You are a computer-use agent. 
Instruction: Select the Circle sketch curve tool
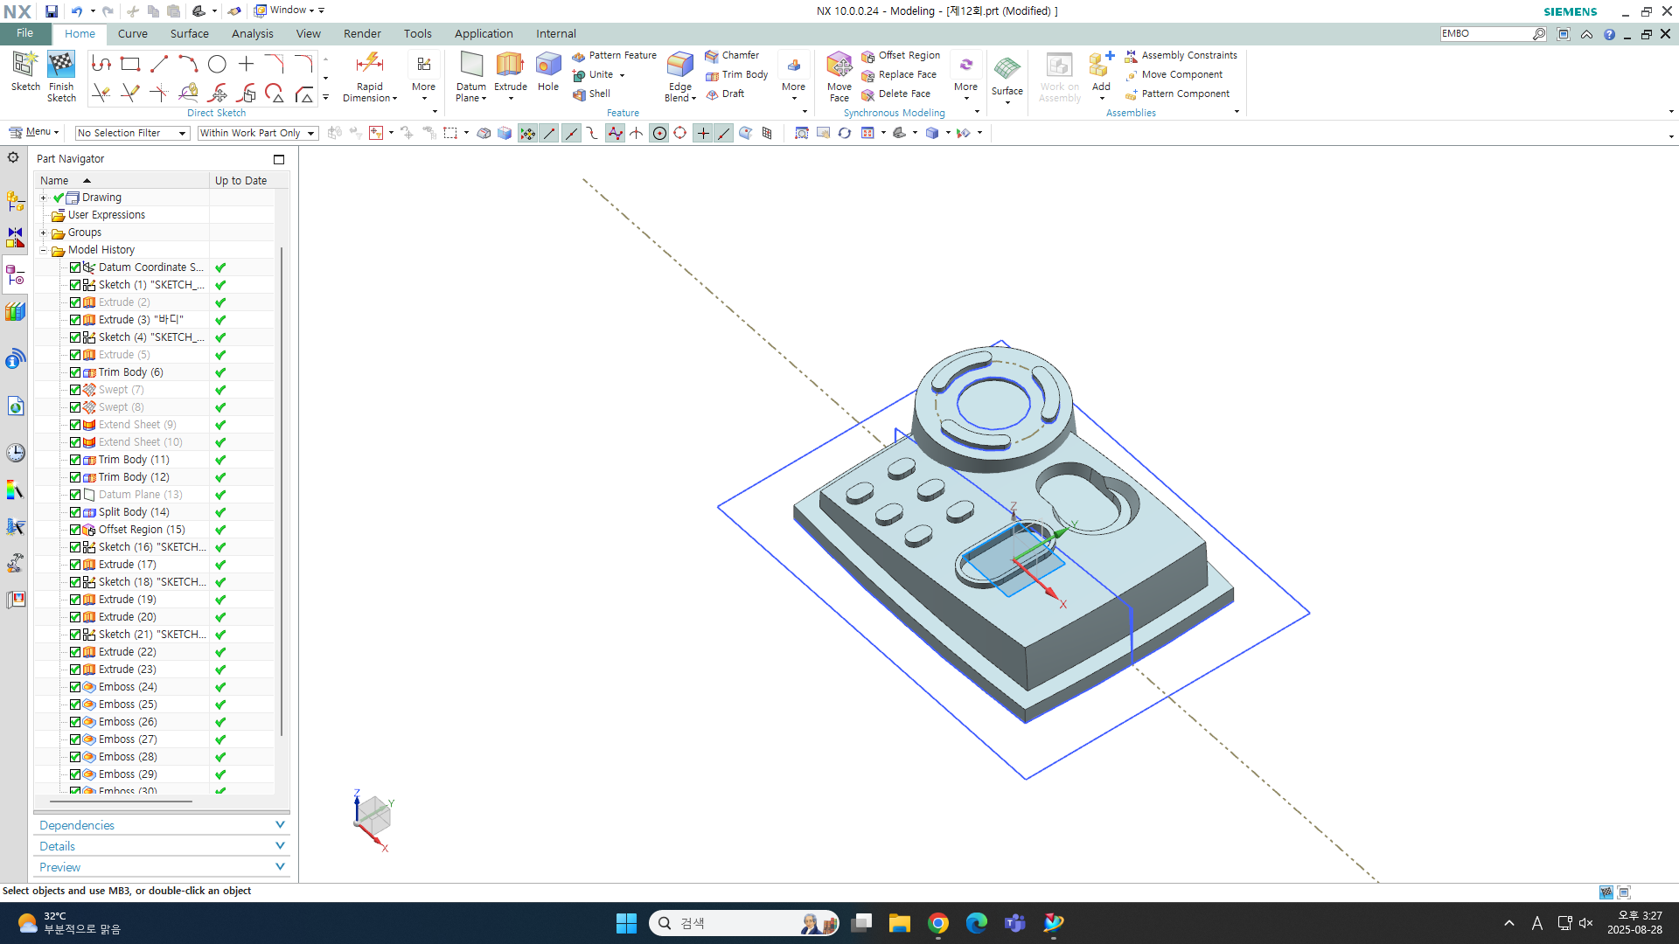tap(217, 64)
